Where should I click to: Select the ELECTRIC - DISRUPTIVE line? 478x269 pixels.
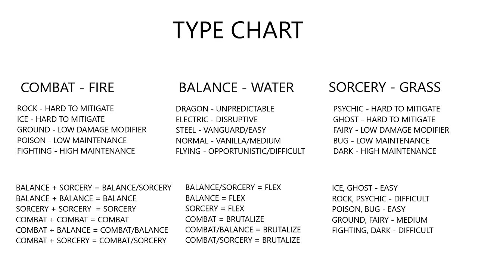tap(217, 120)
